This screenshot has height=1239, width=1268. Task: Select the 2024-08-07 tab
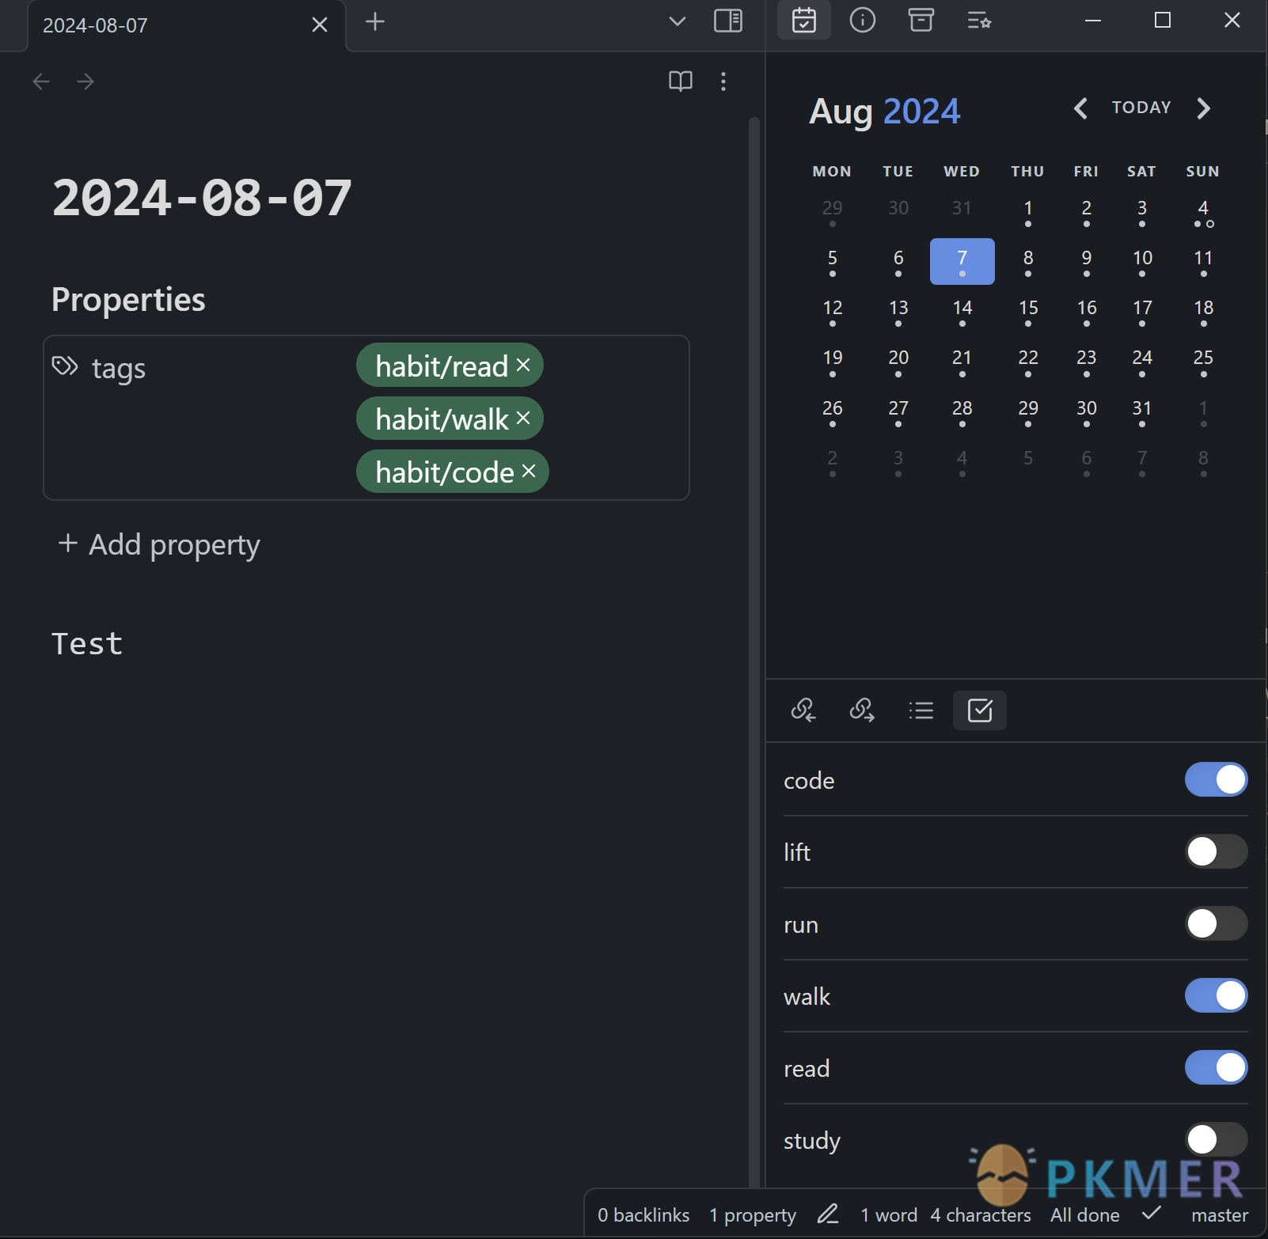tap(95, 25)
